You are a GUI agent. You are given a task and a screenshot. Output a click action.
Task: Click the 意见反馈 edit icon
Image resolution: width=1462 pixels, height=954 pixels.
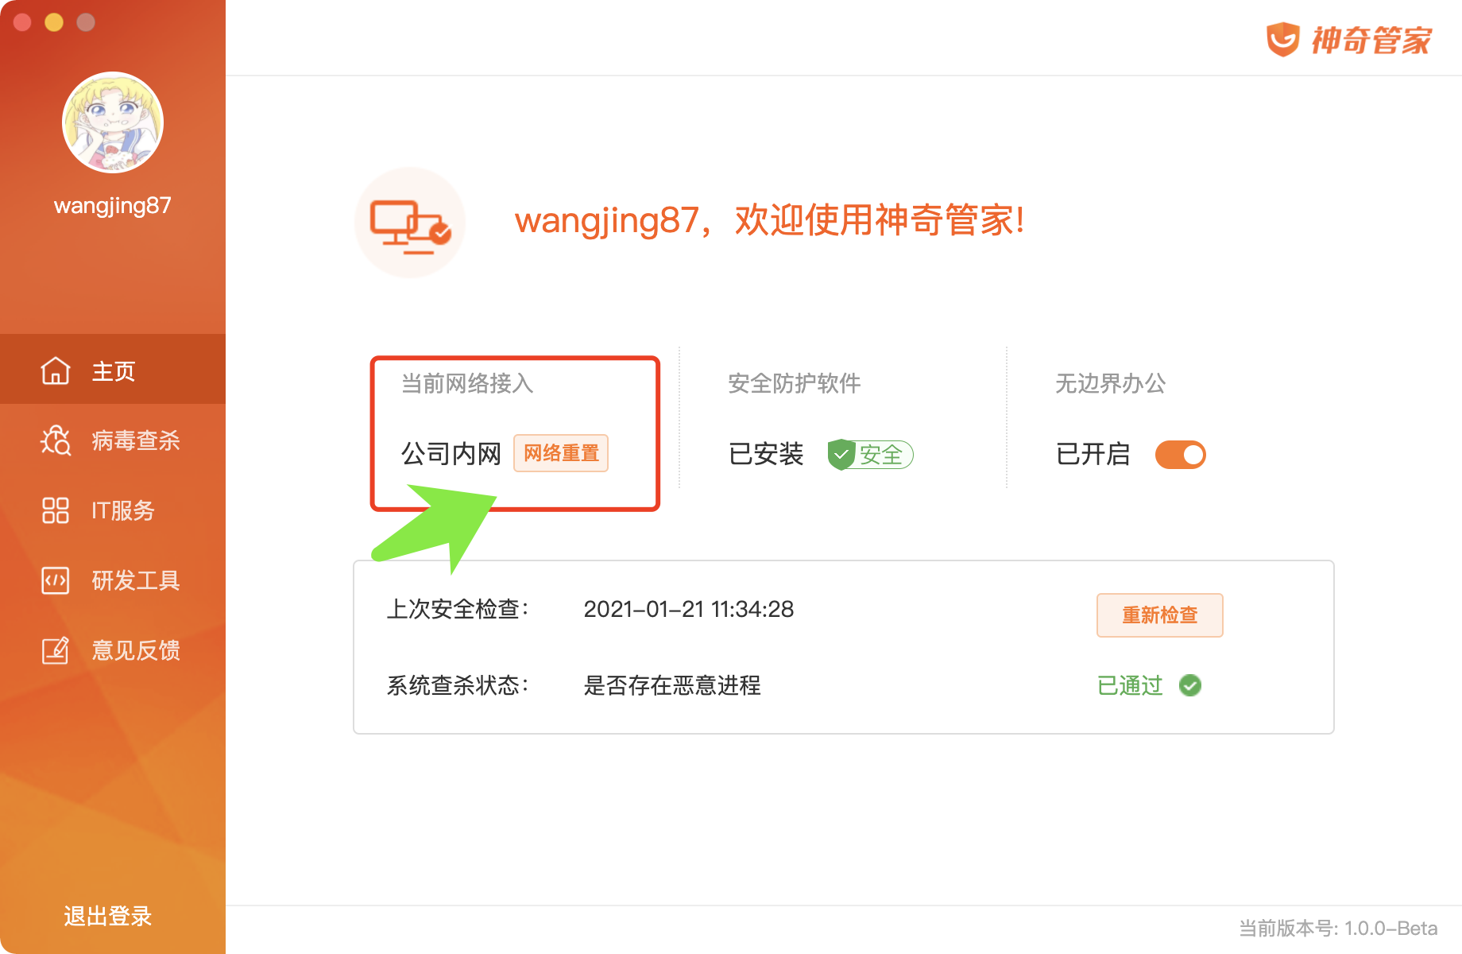tap(56, 650)
